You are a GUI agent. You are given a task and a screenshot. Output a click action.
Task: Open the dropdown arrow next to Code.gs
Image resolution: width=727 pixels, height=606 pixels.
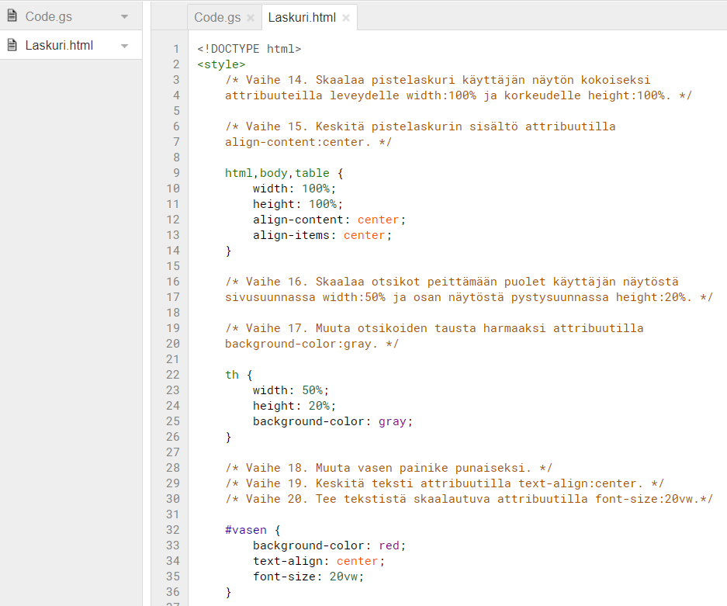(x=125, y=16)
